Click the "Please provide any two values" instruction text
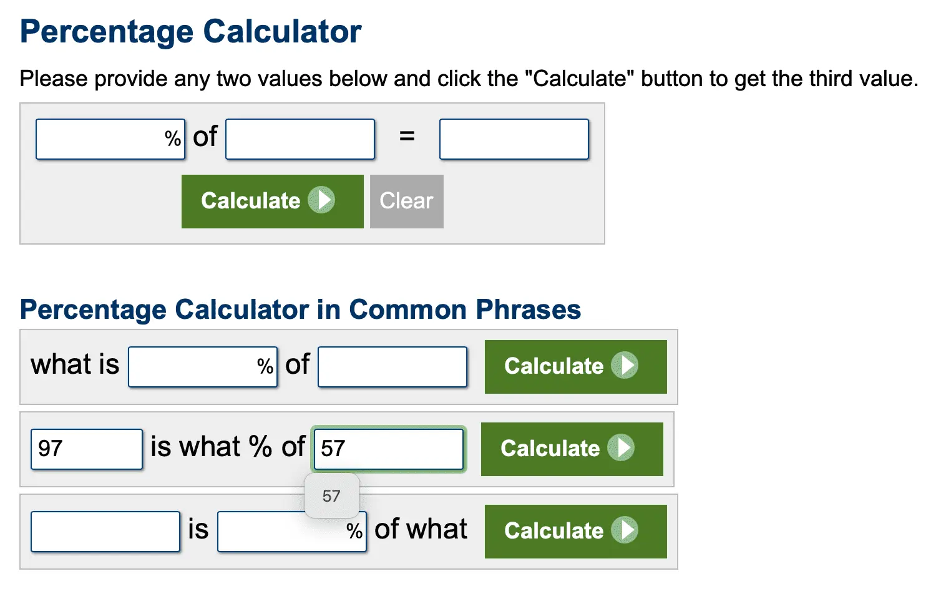The width and height of the screenshot is (946, 609). (469, 79)
